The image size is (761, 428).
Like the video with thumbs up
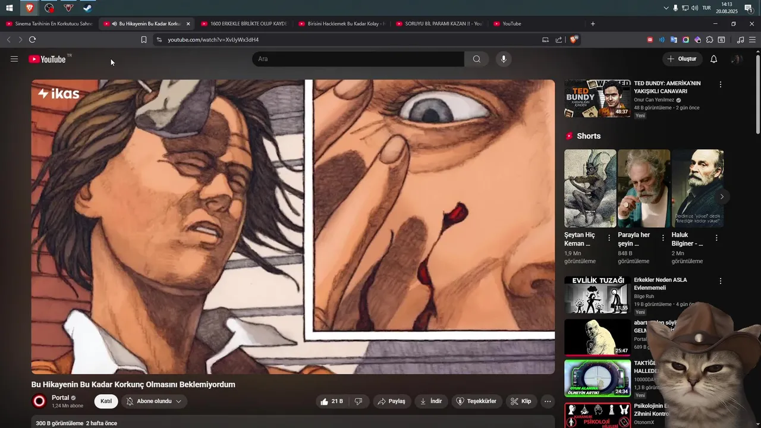332,401
